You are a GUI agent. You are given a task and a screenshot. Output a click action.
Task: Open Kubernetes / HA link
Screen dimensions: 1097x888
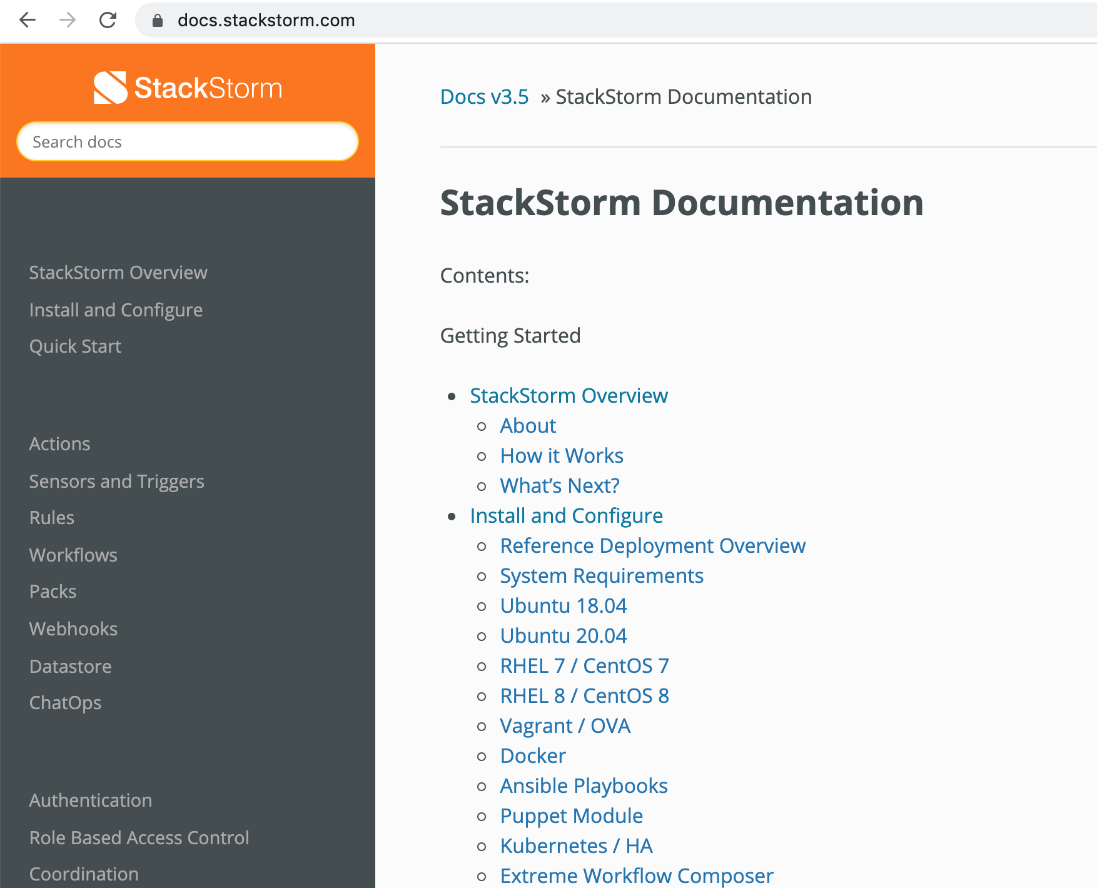(x=577, y=846)
